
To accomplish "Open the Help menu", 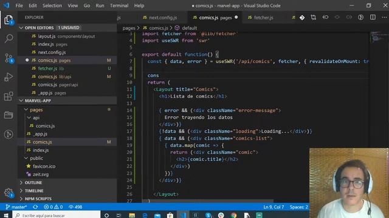I will click(x=139, y=5).
